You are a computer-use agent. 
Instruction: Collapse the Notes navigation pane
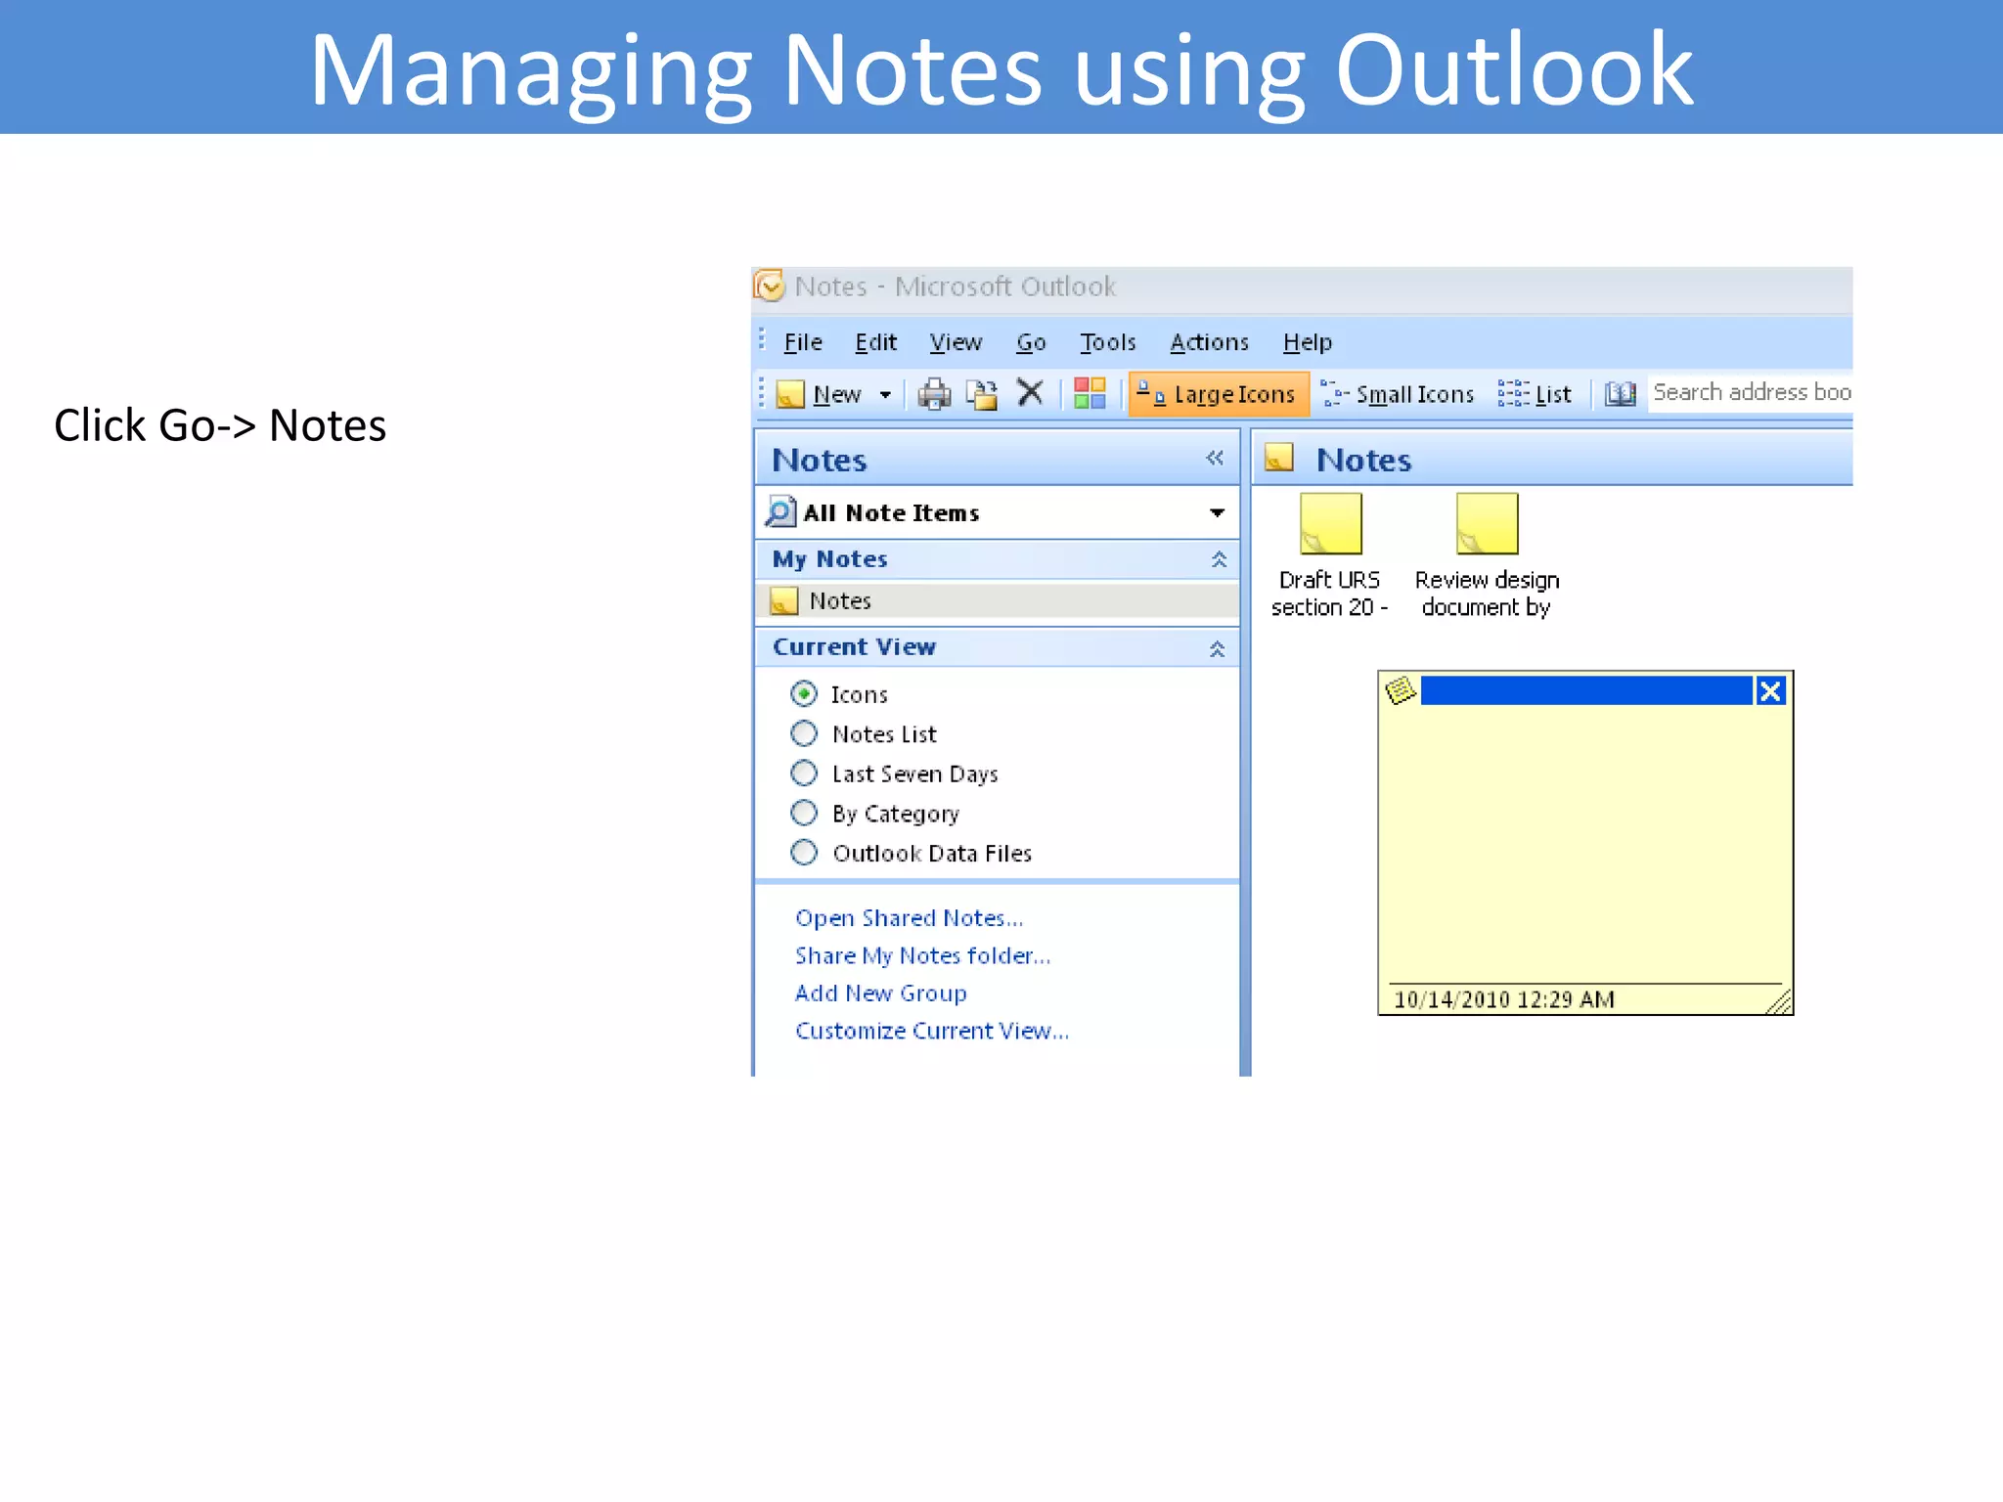click(x=1215, y=458)
